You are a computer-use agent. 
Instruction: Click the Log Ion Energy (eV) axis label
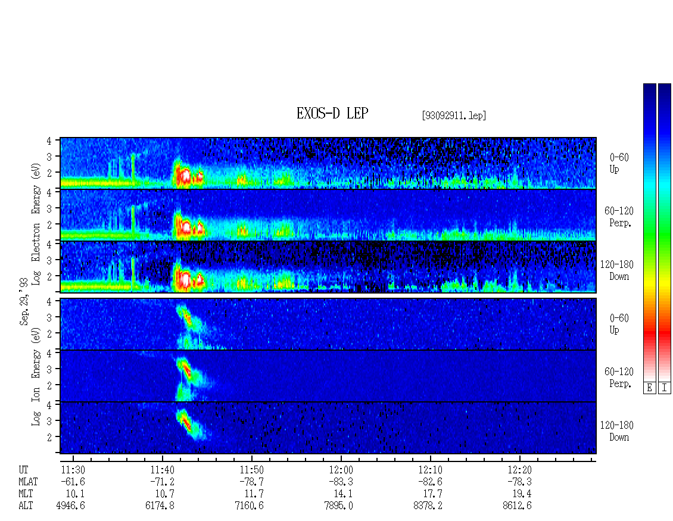(36, 377)
